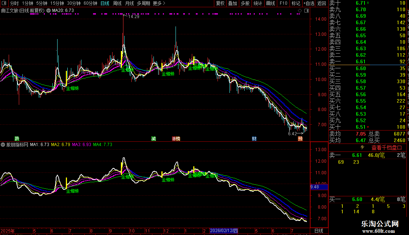
Task: Click 卖均 average price 7.05
Action: point(361,134)
